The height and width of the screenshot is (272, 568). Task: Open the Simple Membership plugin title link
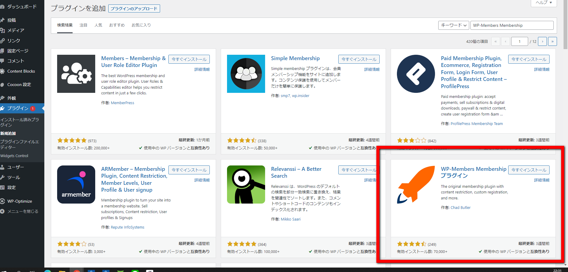pos(295,58)
